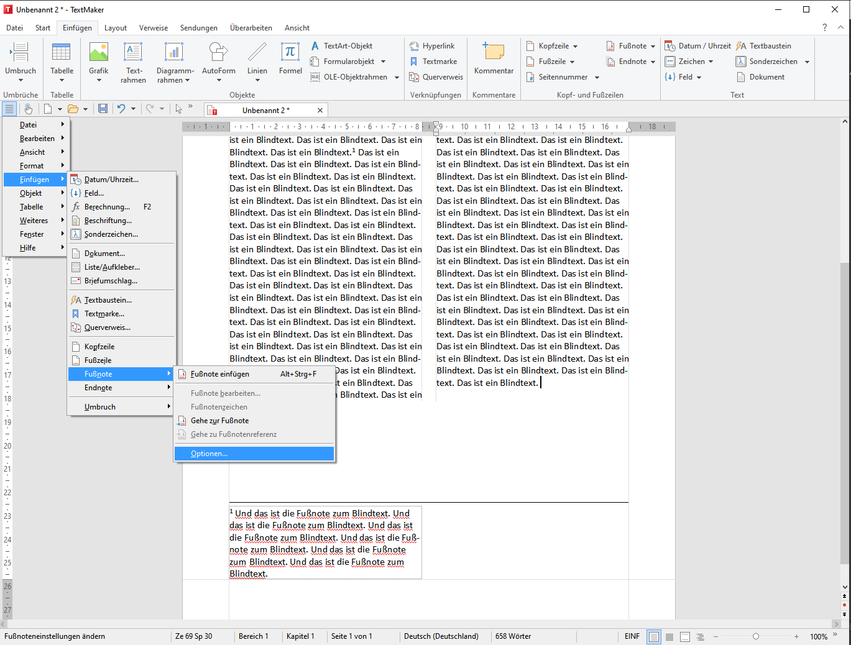851x645 pixels.
Task: Click the save disk icon
Action: (103, 109)
